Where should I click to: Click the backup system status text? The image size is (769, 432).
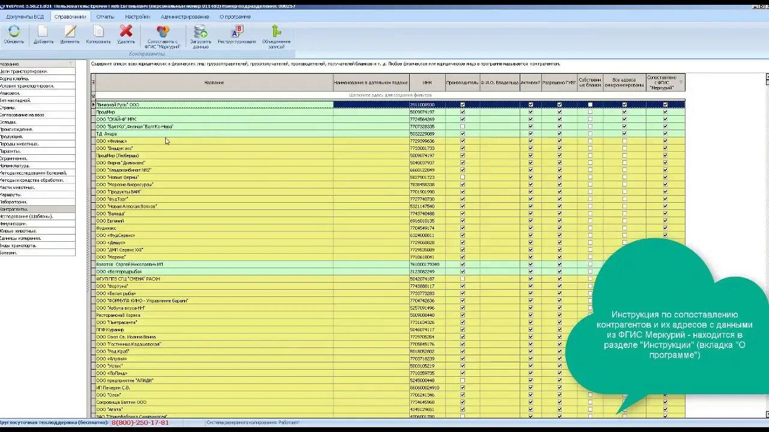(x=253, y=422)
